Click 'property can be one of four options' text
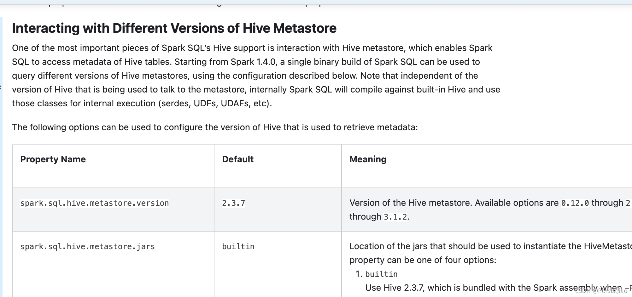 423,260
